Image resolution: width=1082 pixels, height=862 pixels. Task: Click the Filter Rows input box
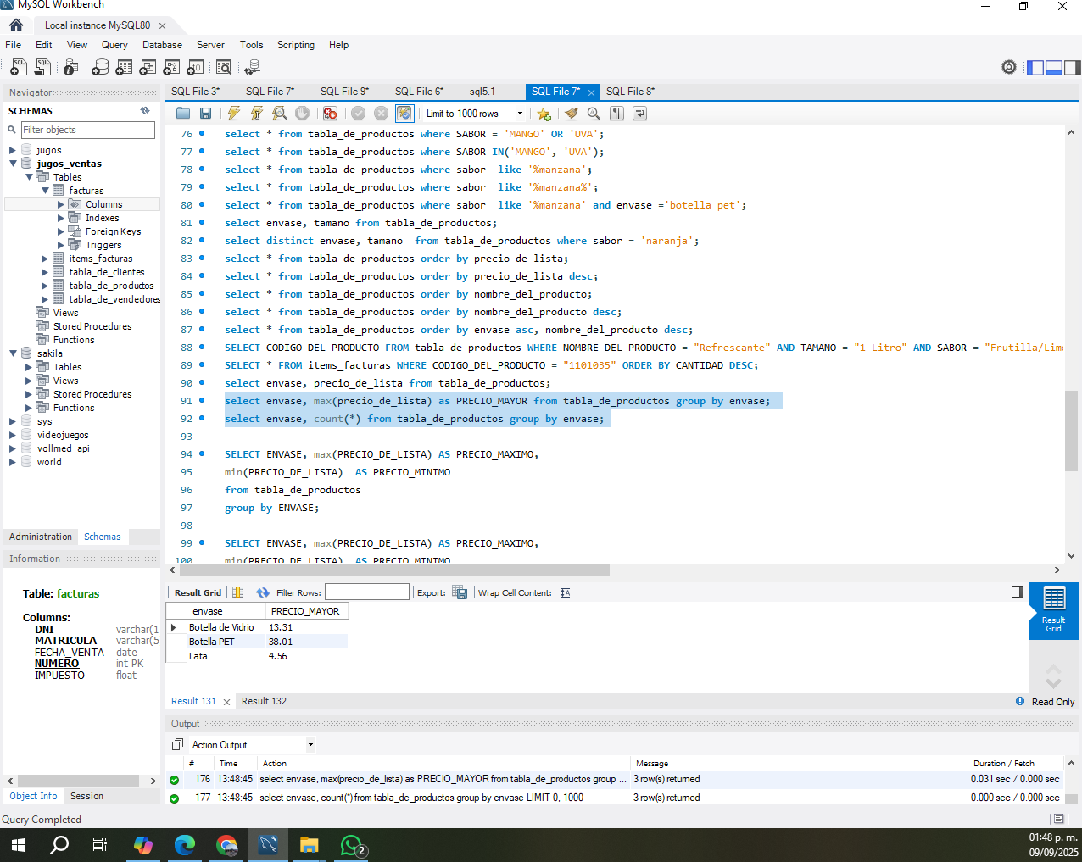point(367,592)
